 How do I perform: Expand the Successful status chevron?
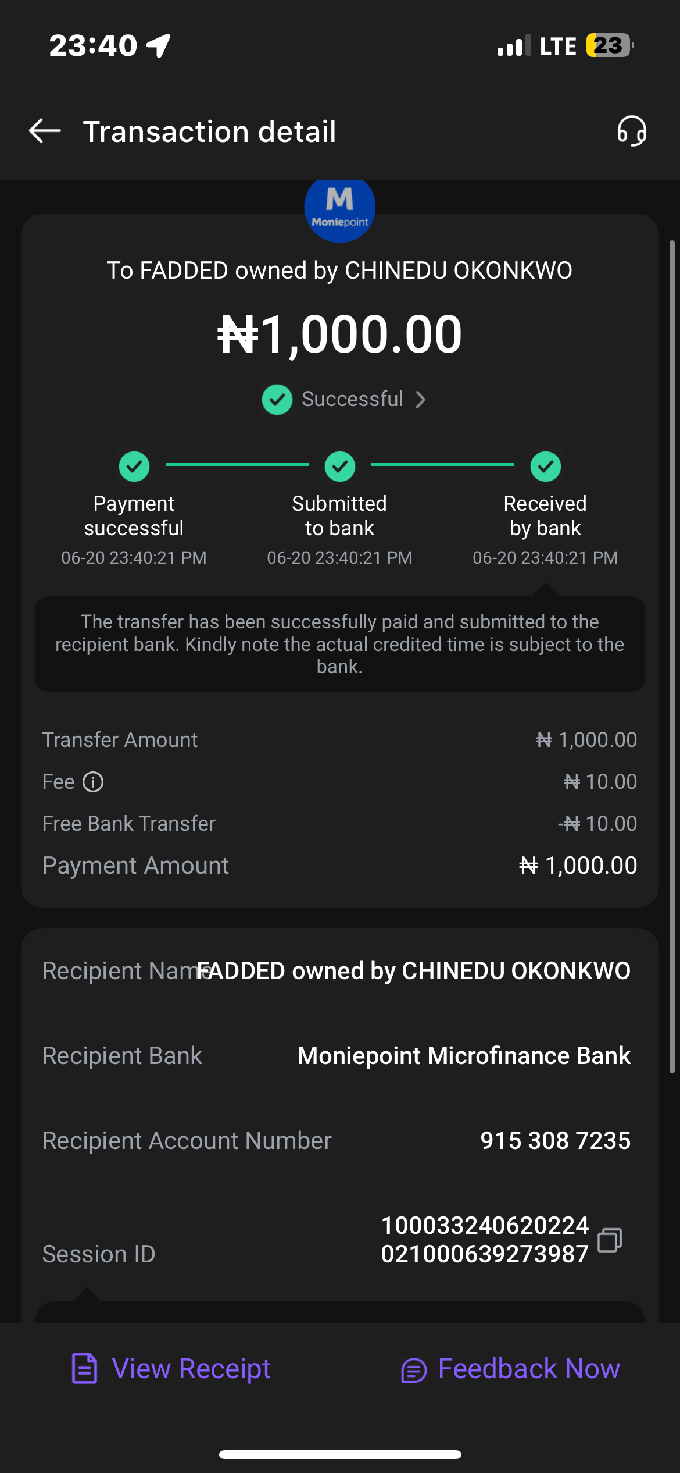click(421, 400)
